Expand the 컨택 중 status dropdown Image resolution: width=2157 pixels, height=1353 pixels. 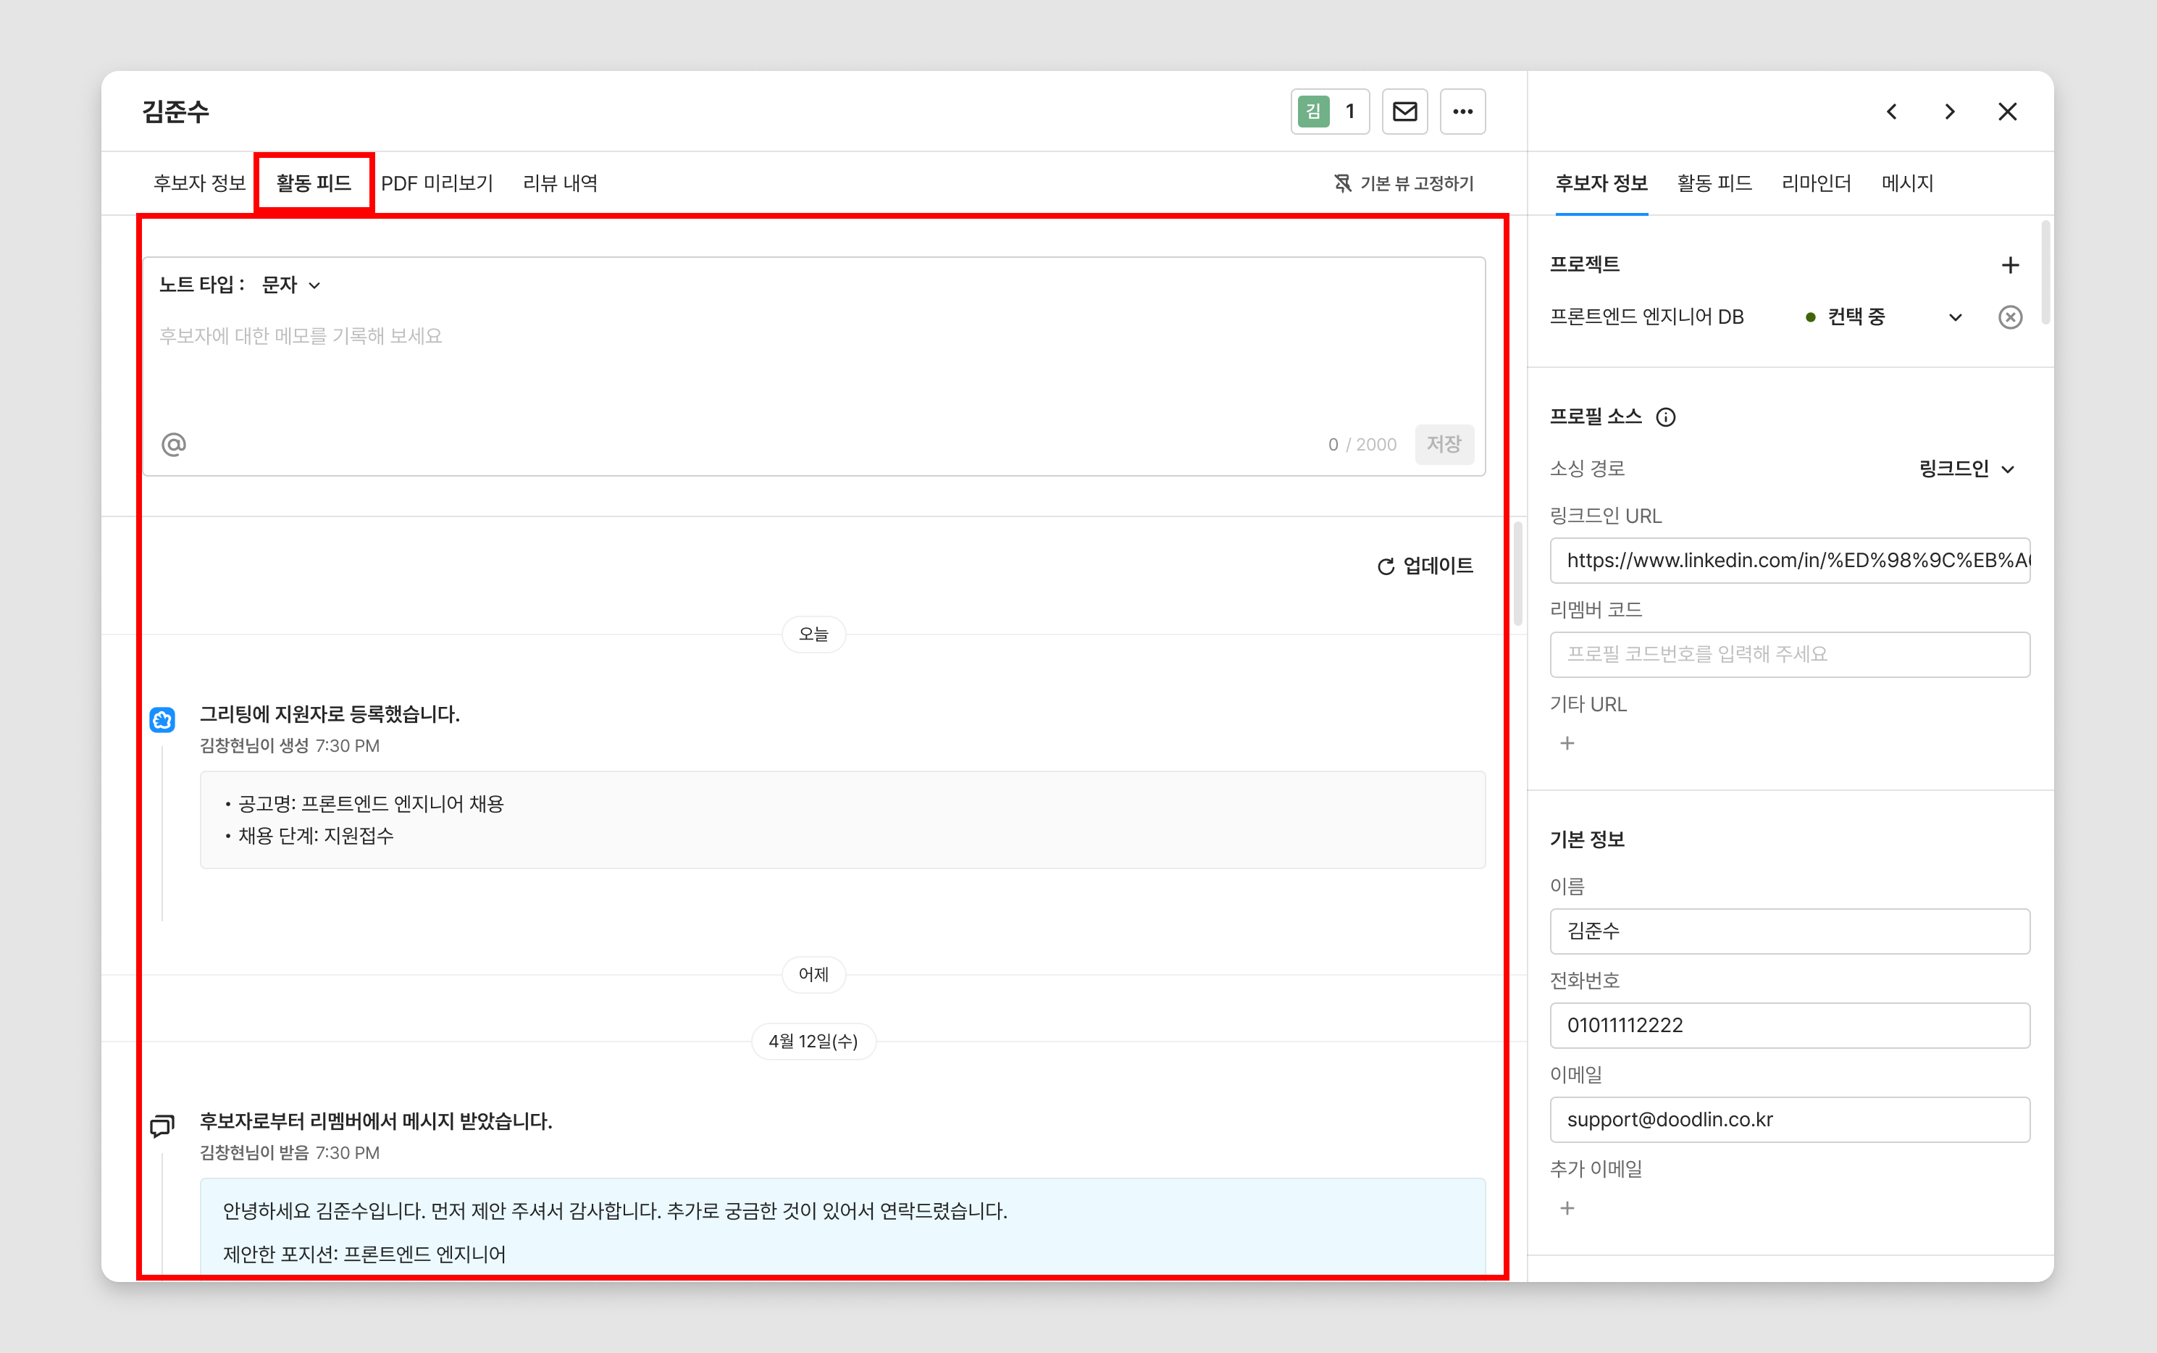tap(1955, 317)
